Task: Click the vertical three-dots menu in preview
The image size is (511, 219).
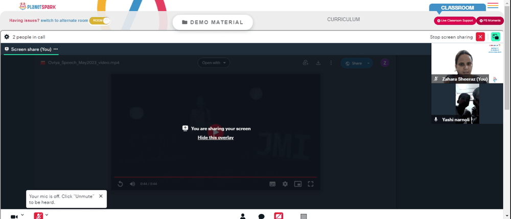Action: tap(331, 63)
